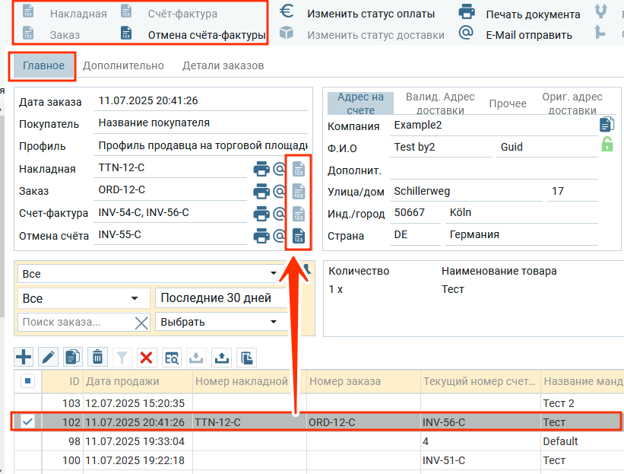Open the Детали заказов tab
The height and width of the screenshot is (474, 624).
[x=223, y=65]
